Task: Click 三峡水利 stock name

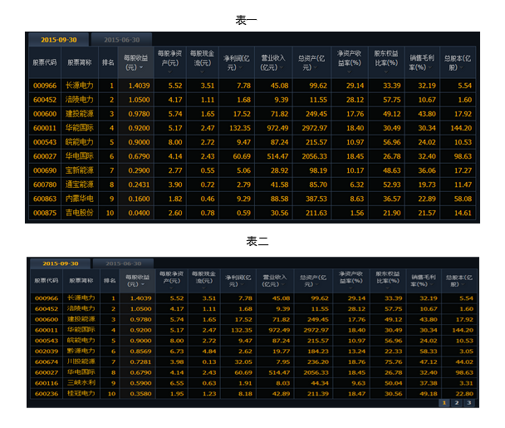Action: [x=81, y=384]
